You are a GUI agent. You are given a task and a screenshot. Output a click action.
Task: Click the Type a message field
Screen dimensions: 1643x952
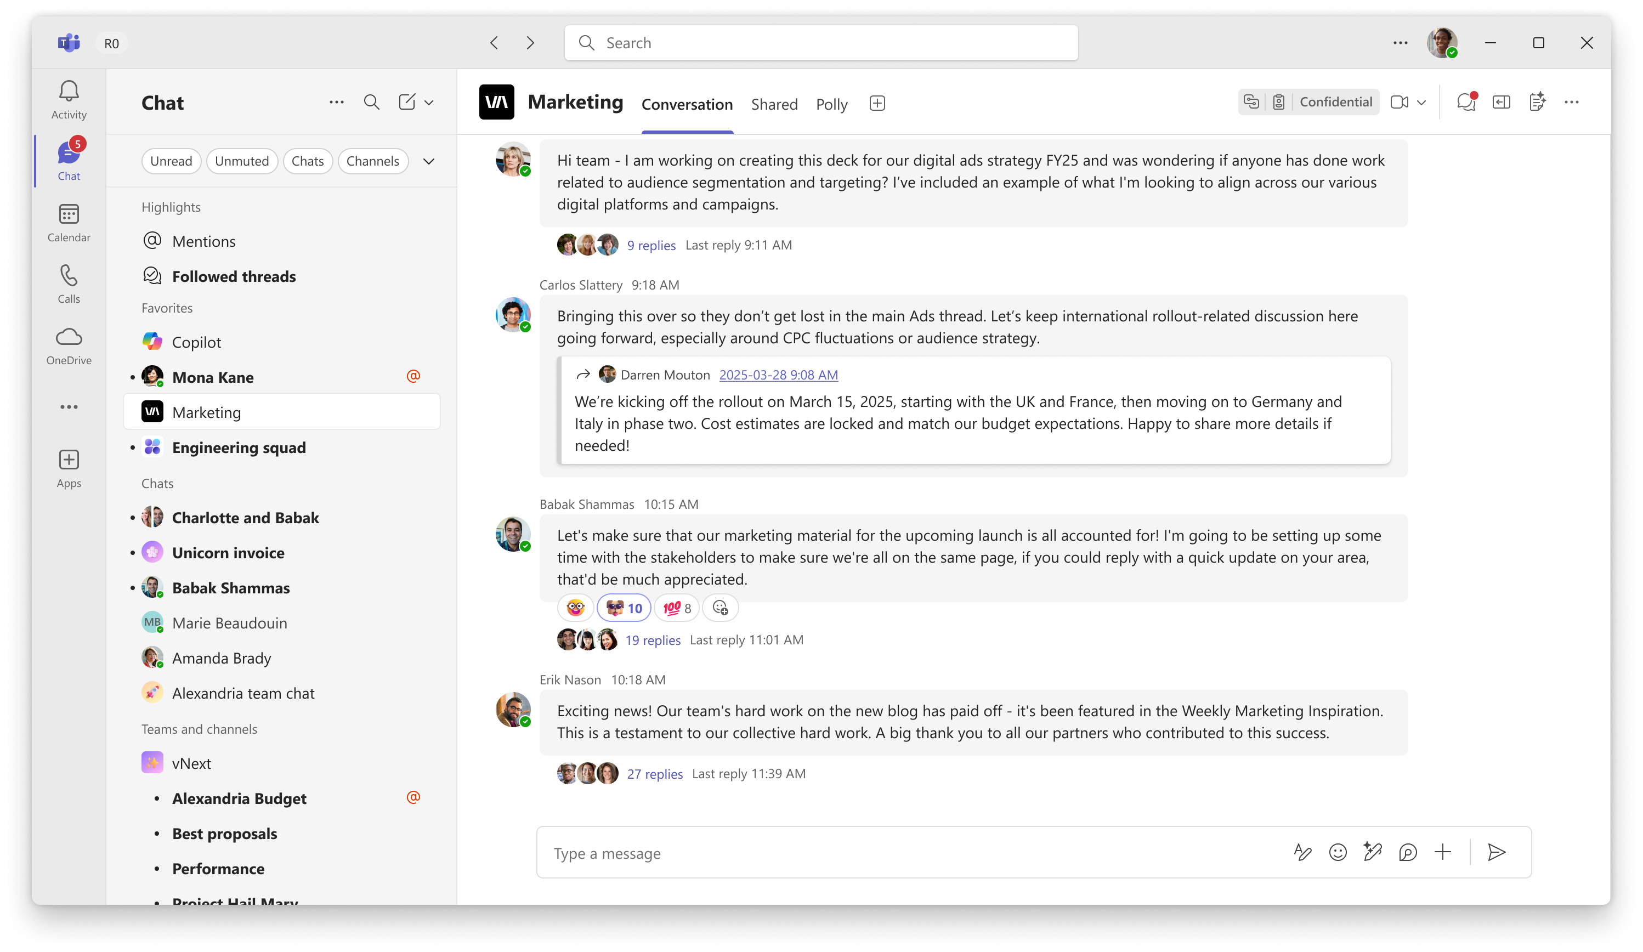click(913, 853)
